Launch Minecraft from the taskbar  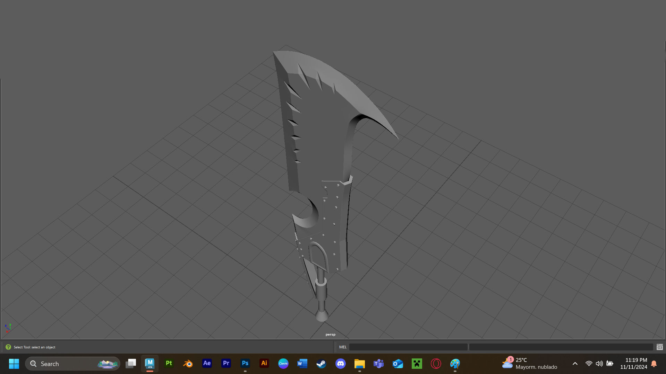[417, 364]
